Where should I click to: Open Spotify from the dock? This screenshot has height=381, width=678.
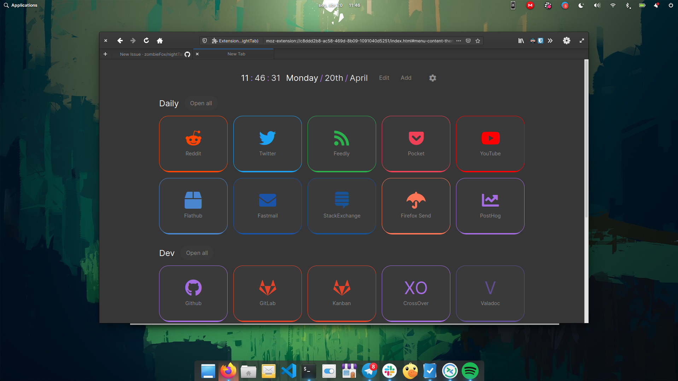coord(470,371)
